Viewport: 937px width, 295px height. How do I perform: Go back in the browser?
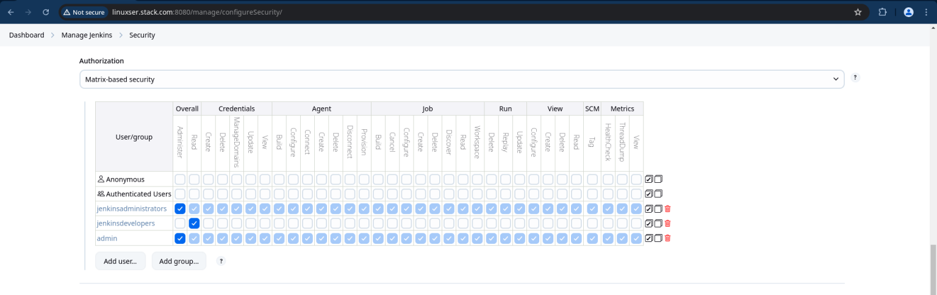(10, 12)
